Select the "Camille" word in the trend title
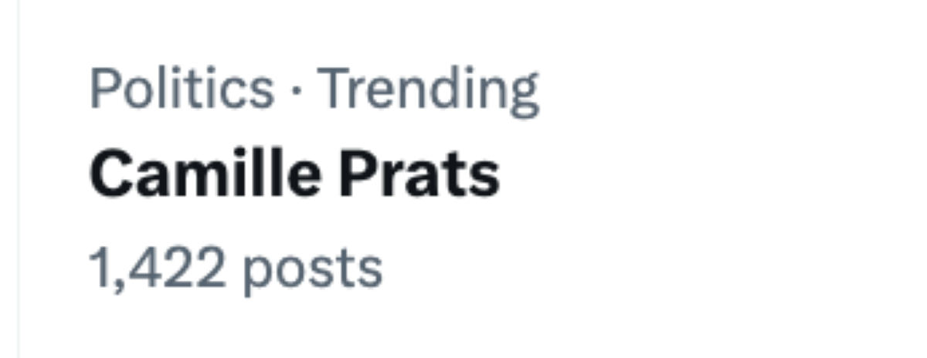This screenshot has height=358, width=927. coord(204,176)
